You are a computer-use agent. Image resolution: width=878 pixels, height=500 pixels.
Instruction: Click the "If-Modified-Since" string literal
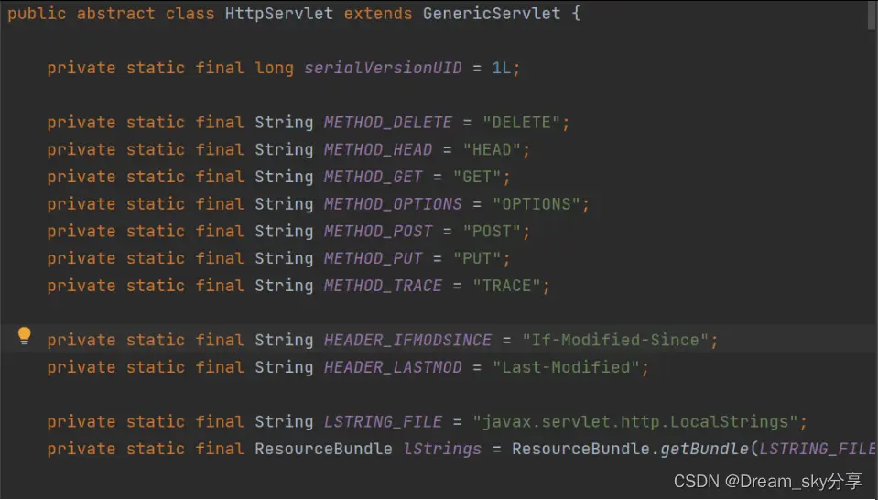point(615,340)
